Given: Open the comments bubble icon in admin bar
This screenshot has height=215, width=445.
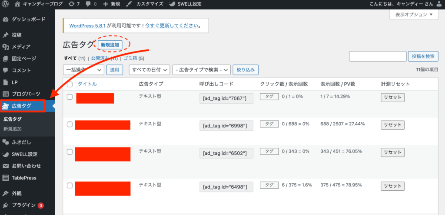Looking at the screenshot, I should (88, 4).
